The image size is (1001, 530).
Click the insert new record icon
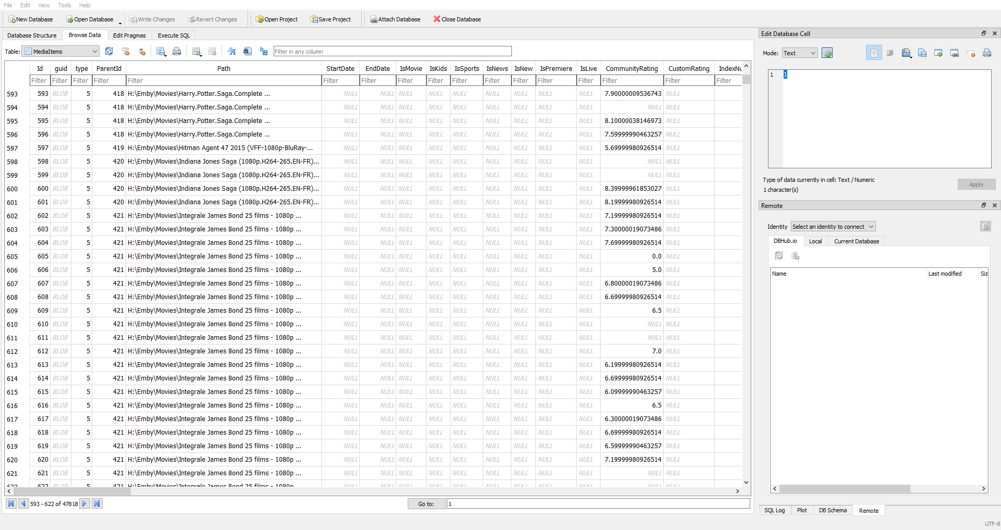pos(197,51)
